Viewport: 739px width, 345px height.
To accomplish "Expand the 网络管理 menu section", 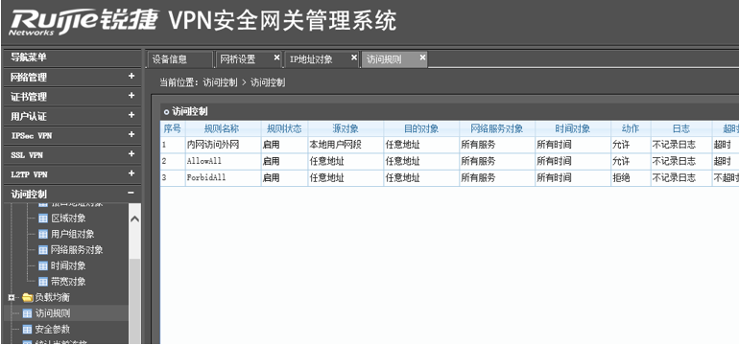I will point(131,77).
